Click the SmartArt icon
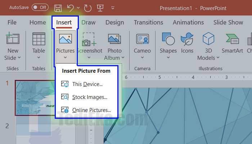This screenshot has width=252, height=144. (233, 39)
